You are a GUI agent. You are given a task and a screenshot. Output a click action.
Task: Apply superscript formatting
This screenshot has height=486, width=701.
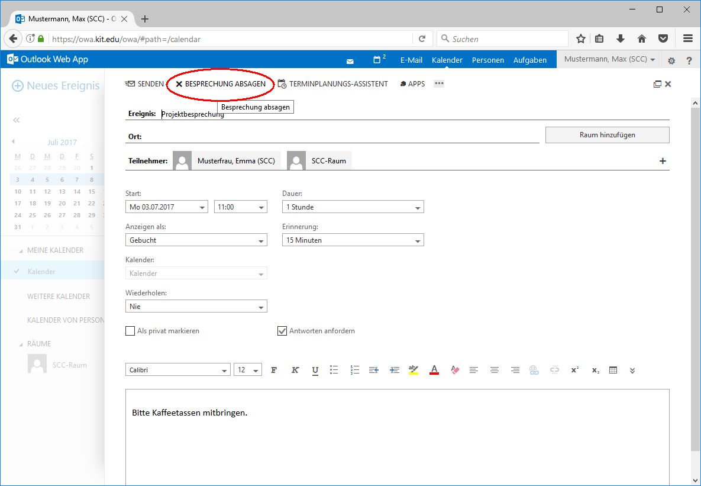[575, 370]
